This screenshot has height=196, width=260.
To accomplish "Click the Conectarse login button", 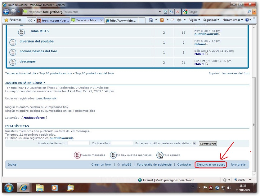I will (208, 143).
